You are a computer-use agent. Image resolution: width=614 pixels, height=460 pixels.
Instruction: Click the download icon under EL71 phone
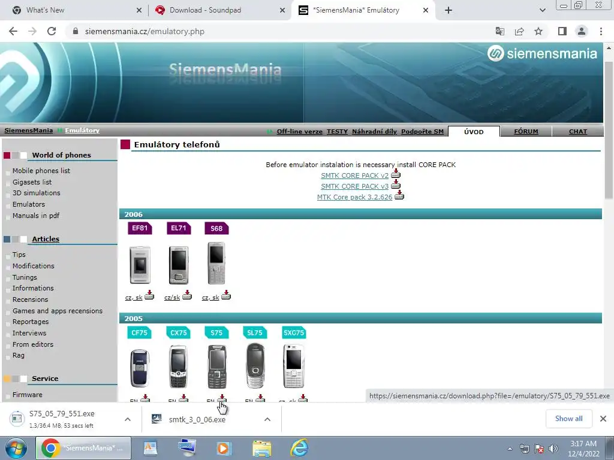[187, 295]
